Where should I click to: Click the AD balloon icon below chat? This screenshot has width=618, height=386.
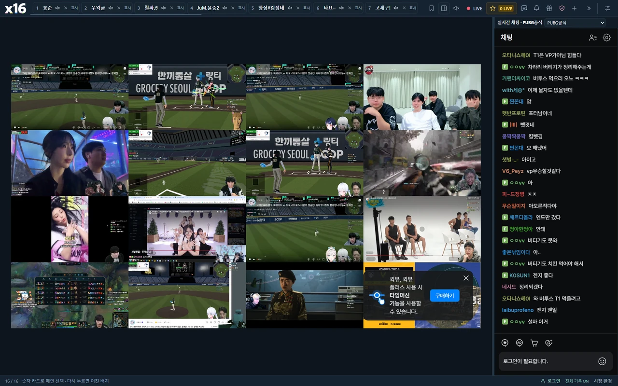pos(520,343)
